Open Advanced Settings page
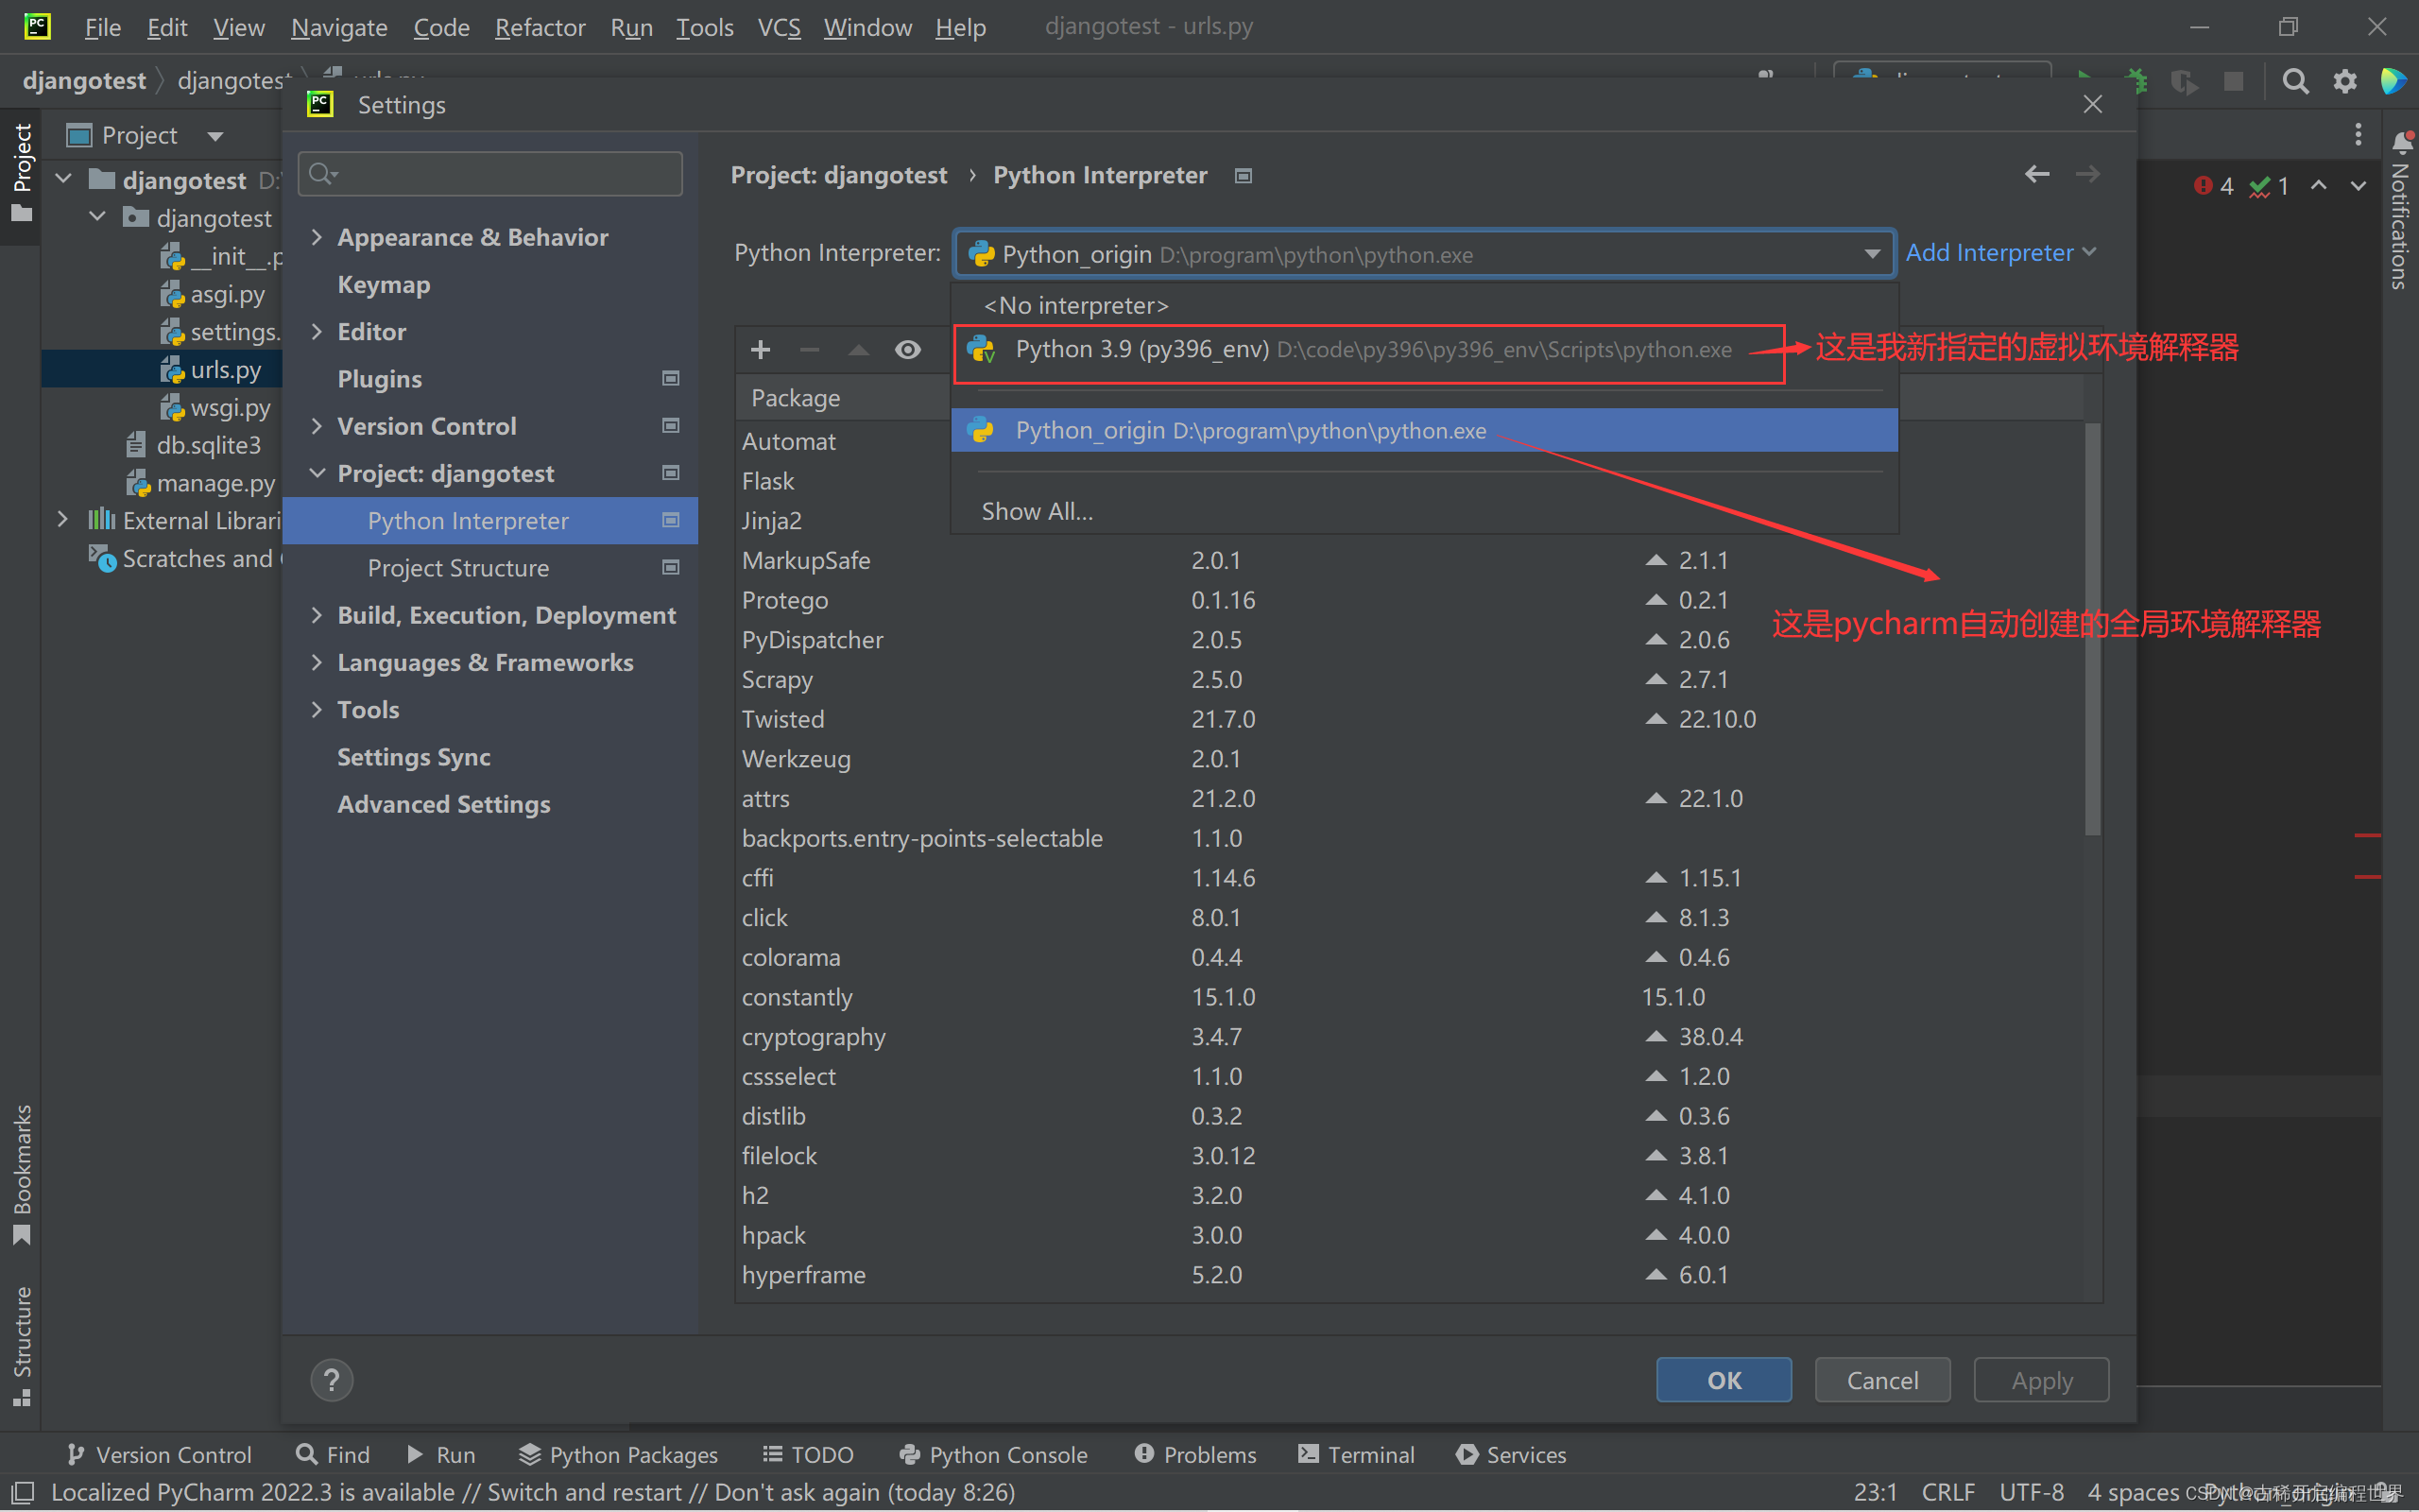2419x1512 pixels. (489, 804)
